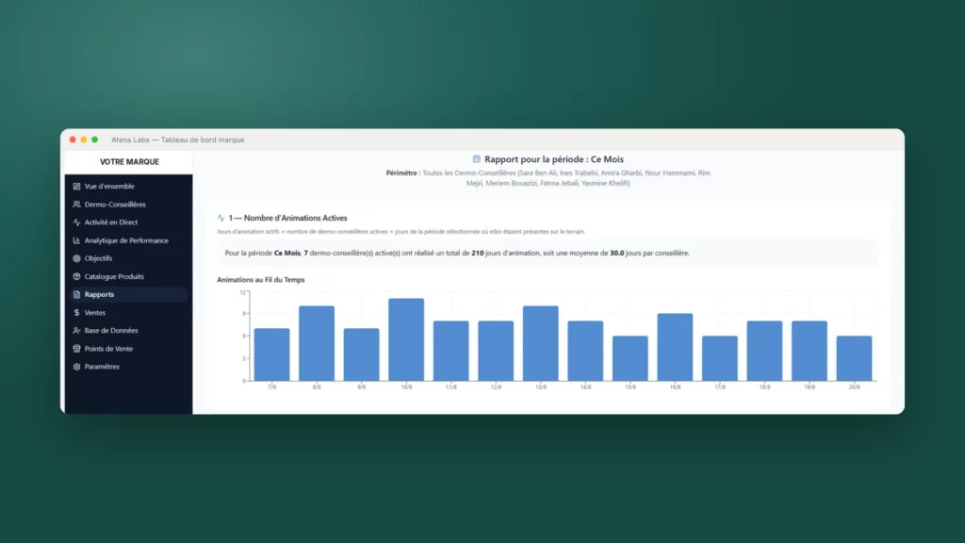Click the bar for 7/8

pos(272,354)
